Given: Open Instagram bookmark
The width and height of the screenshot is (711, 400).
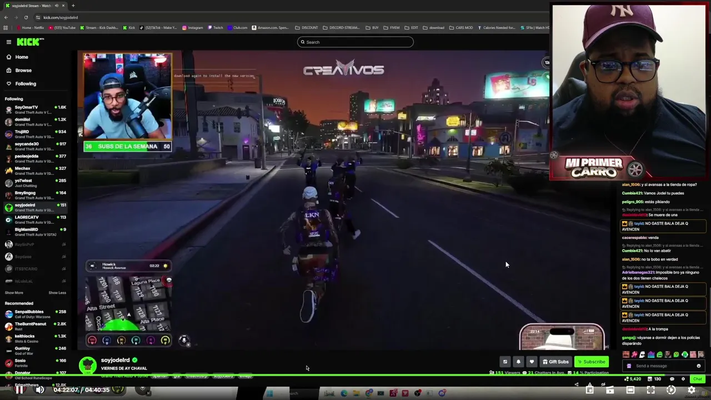Looking at the screenshot, I should tap(193, 28).
